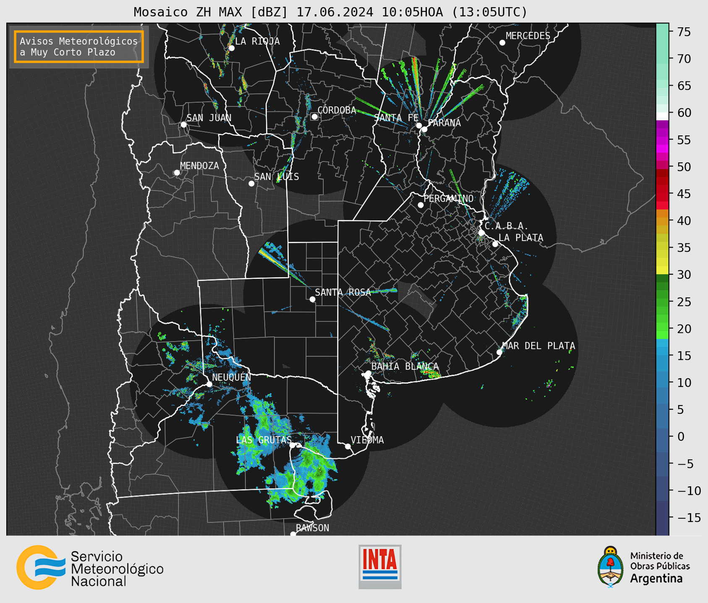Viewport: 708px width, 603px height.
Task: Click the SAN JUAN city marker
Action: pyautogui.click(x=183, y=125)
